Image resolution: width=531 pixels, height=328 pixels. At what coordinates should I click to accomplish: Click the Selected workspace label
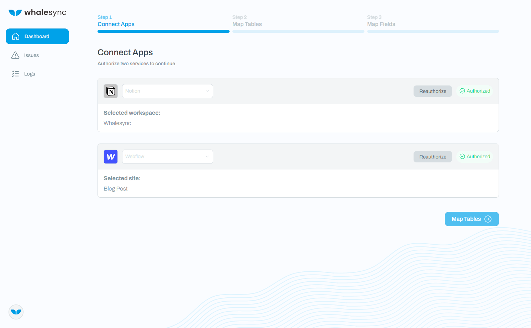click(x=132, y=113)
